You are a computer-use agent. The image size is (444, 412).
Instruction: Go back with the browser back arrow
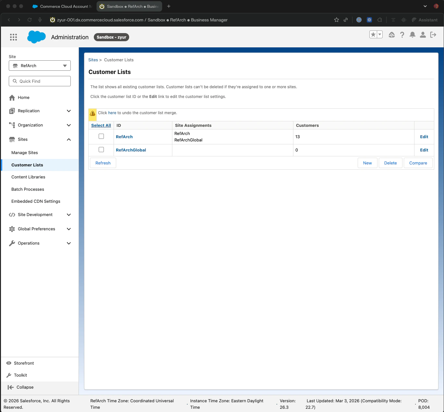(9, 20)
